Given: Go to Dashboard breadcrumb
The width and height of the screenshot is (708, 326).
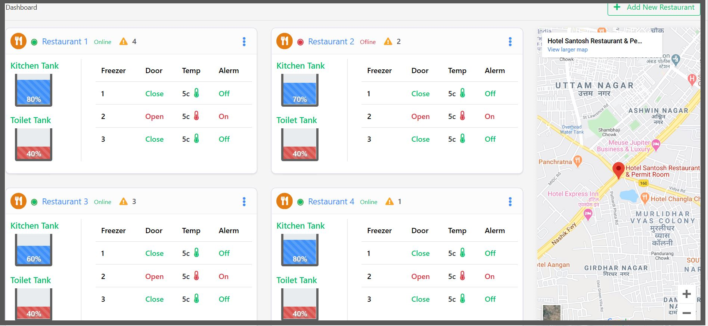Looking at the screenshot, I should [x=21, y=7].
